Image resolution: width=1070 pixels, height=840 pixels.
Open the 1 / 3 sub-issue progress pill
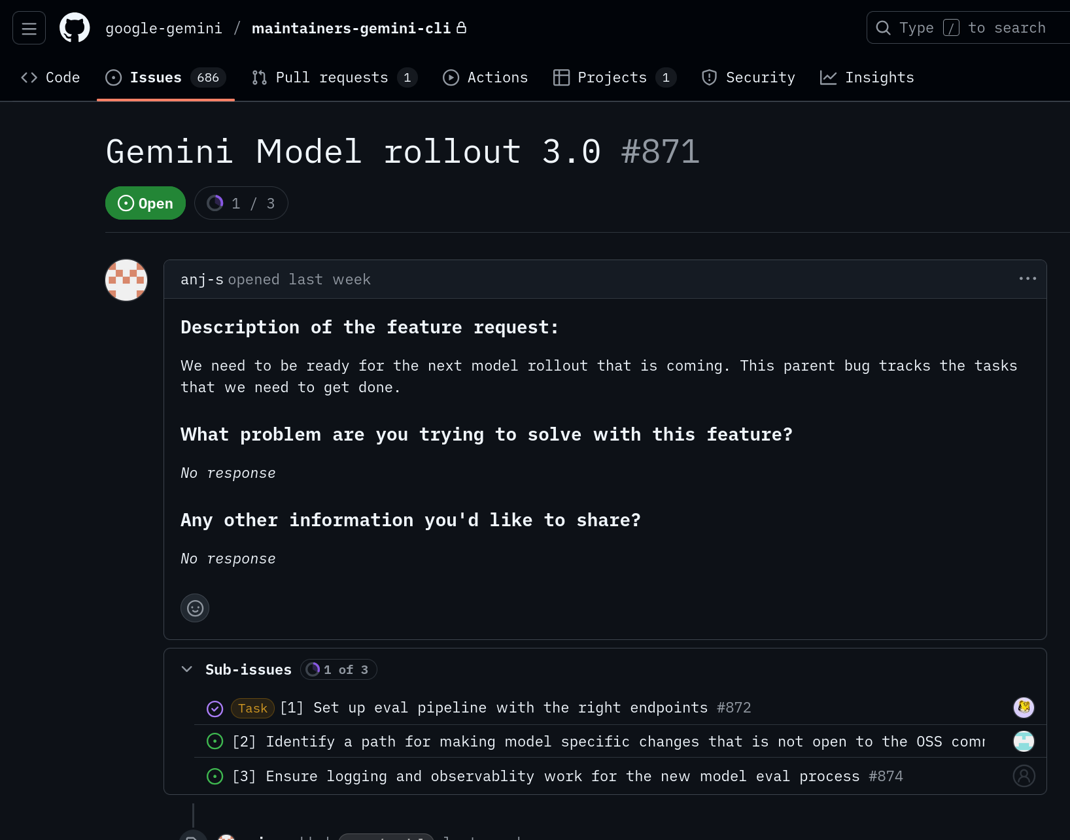[x=241, y=203]
